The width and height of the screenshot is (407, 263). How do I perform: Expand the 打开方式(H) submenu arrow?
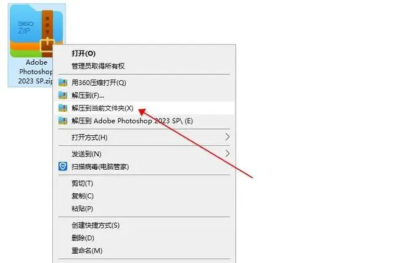click(x=228, y=137)
